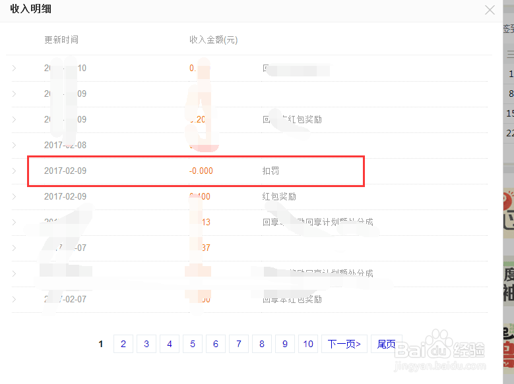Close the 收入明细 dialog with the X
Viewport: 514px width, 384px height.
490,10
